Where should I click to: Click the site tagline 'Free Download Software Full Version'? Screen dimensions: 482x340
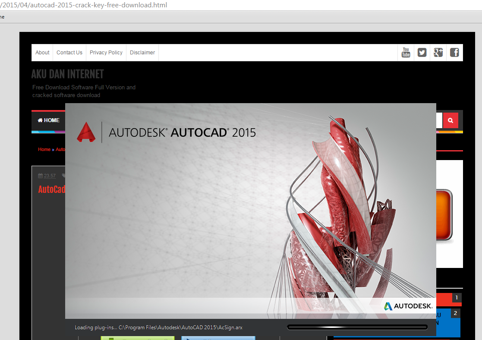(x=84, y=91)
